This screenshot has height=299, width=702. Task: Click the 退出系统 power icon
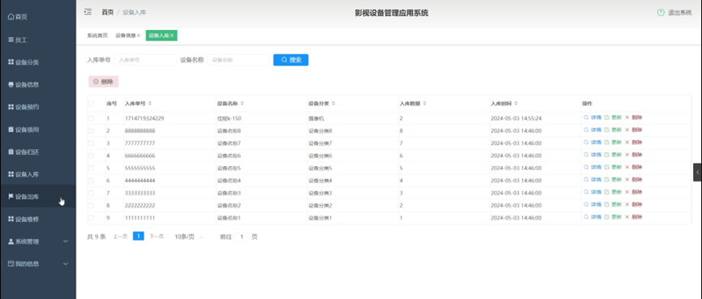click(x=661, y=12)
